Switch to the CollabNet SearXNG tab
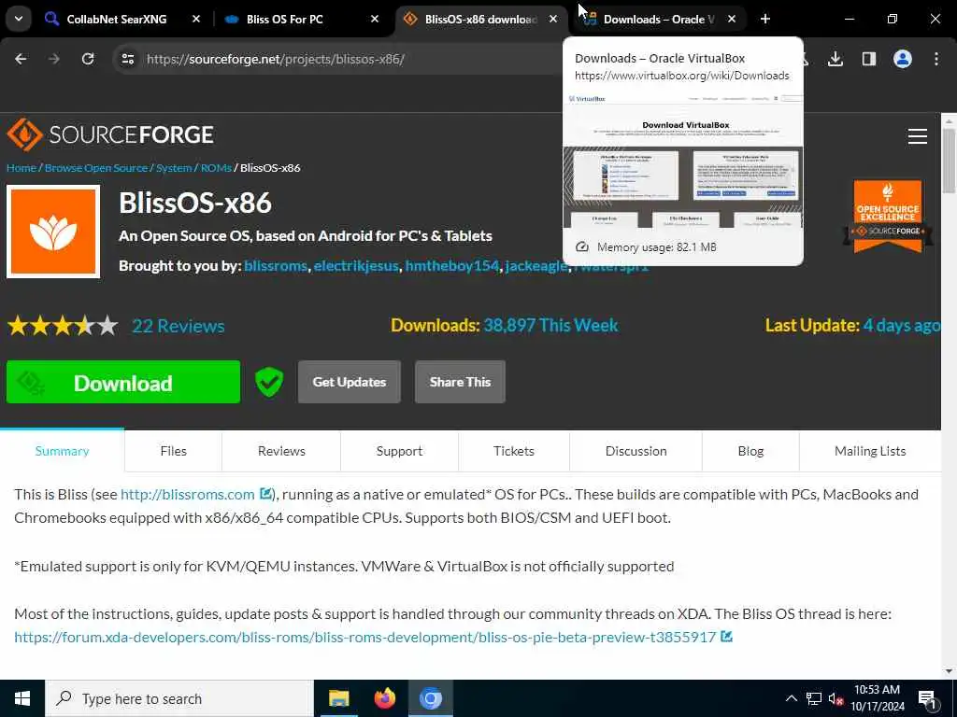Screen dimensions: 957x717 pyautogui.click(x=116, y=19)
